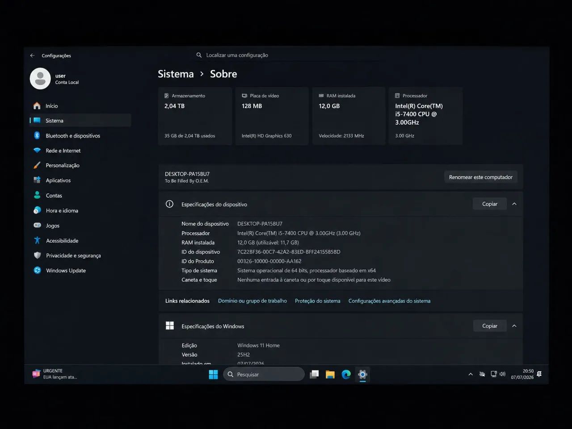Viewport: 572px width, 429px height.
Task: Open the RAM instalada 12,0 GB card
Action: click(x=349, y=116)
